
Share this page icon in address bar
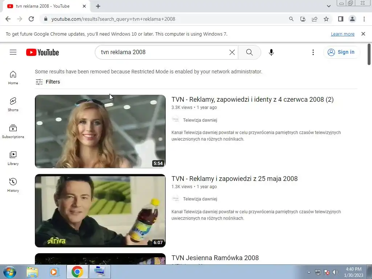pyautogui.click(x=315, y=19)
